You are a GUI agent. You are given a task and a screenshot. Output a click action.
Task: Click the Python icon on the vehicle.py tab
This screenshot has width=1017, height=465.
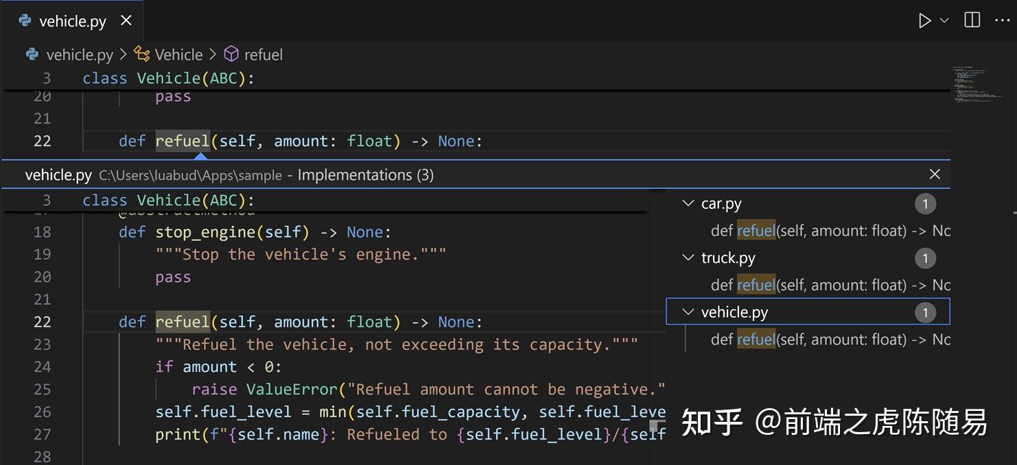pos(24,21)
